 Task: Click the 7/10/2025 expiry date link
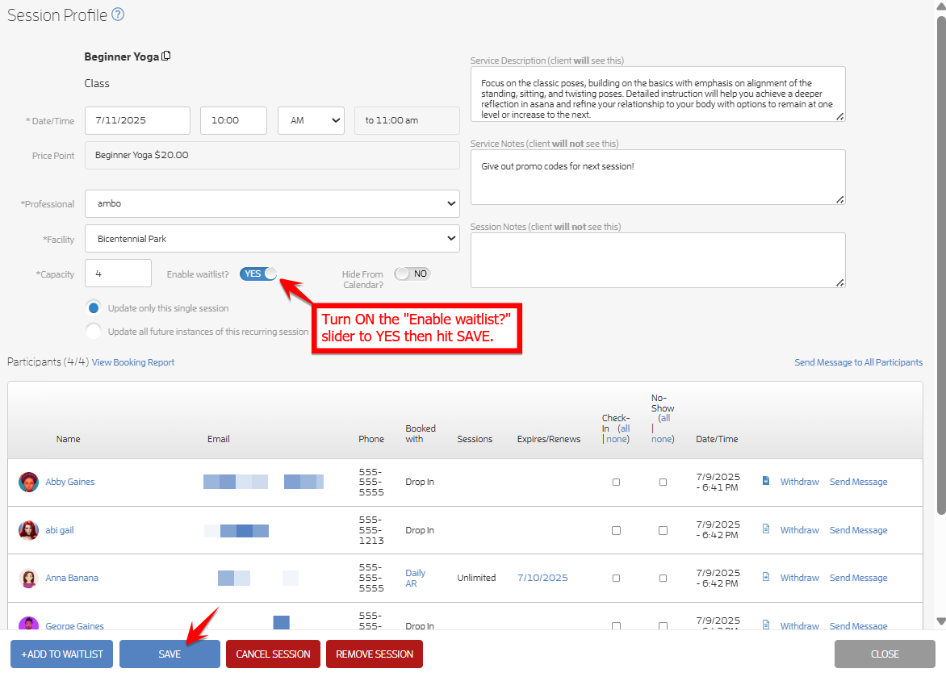(542, 578)
